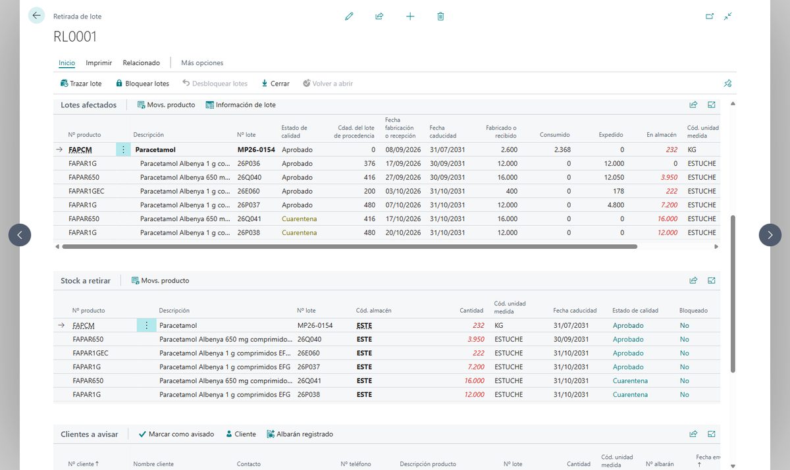Click Desbloquear lotes action
790x470 pixels.
coord(215,84)
